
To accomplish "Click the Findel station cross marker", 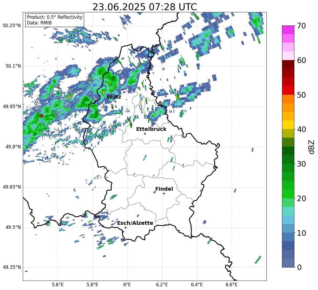I will pos(164,194).
